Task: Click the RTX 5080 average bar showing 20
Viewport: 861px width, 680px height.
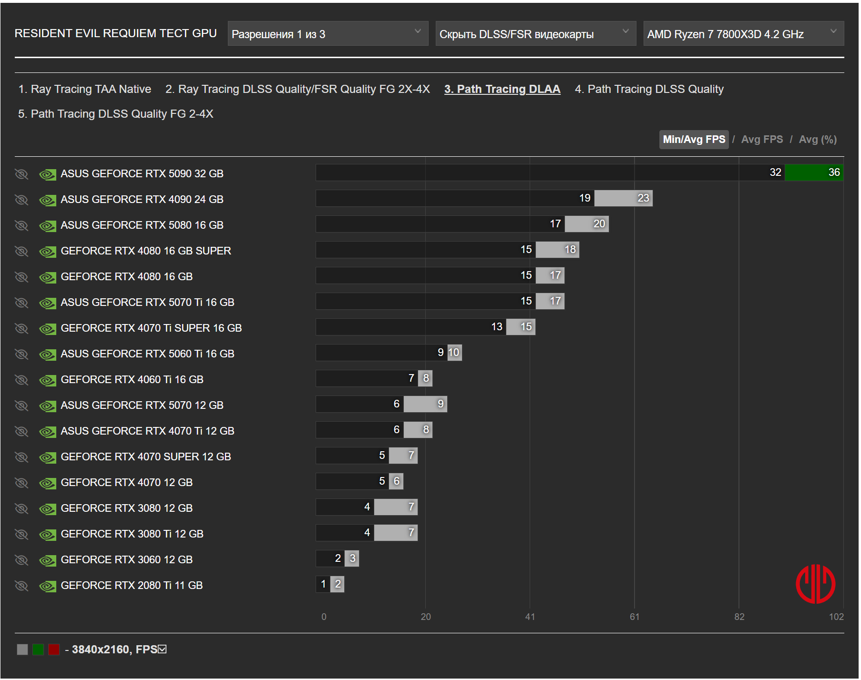Action: 587,224
